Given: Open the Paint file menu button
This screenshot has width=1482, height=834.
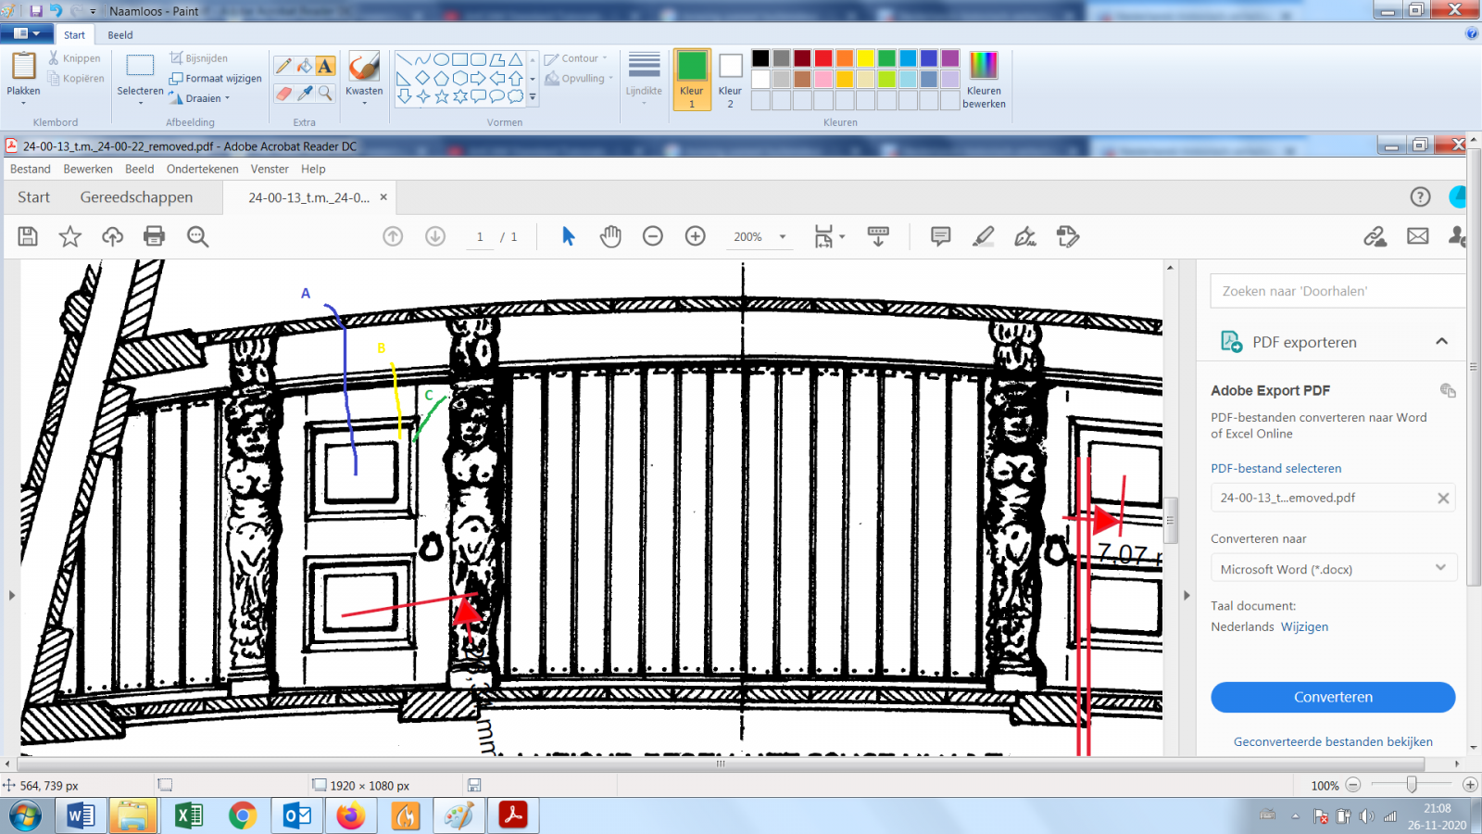Looking at the screenshot, I should click(x=27, y=33).
